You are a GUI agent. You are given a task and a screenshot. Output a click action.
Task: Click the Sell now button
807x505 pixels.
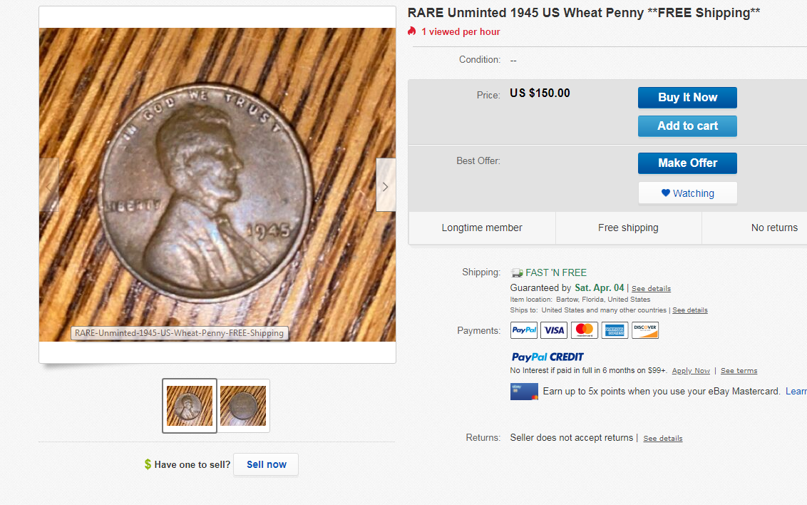(x=266, y=464)
